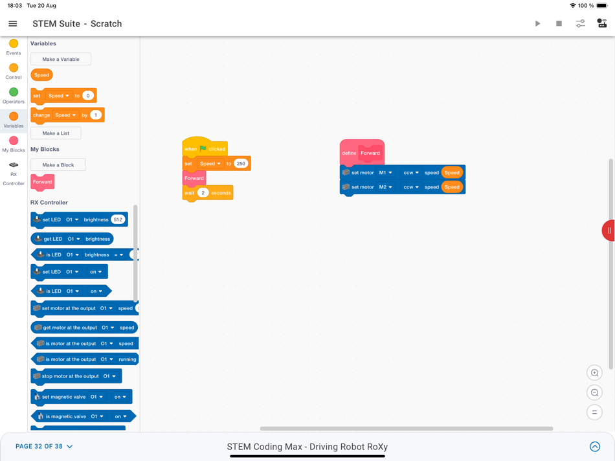This screenshot has height=461, width=615.
Task: Click the WiFi status icon
Action: [x=573, y=5]
